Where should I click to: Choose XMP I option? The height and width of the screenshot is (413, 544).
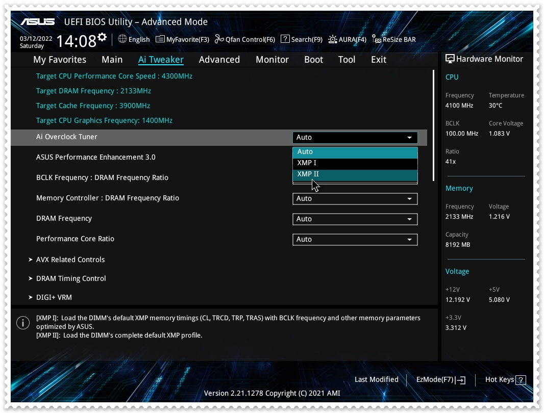point(355,163)
